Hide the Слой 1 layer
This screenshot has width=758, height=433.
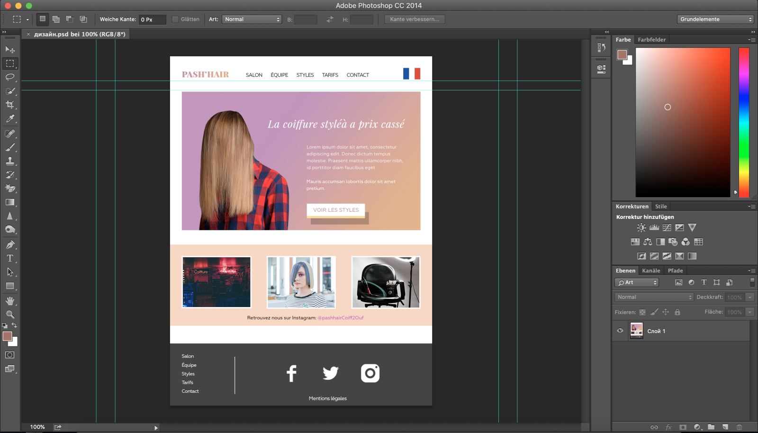click(620, 331)
